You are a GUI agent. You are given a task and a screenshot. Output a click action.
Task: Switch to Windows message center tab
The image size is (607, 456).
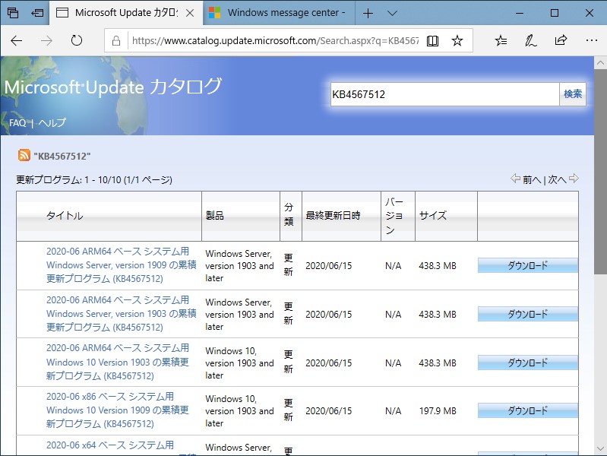point(279,13)
